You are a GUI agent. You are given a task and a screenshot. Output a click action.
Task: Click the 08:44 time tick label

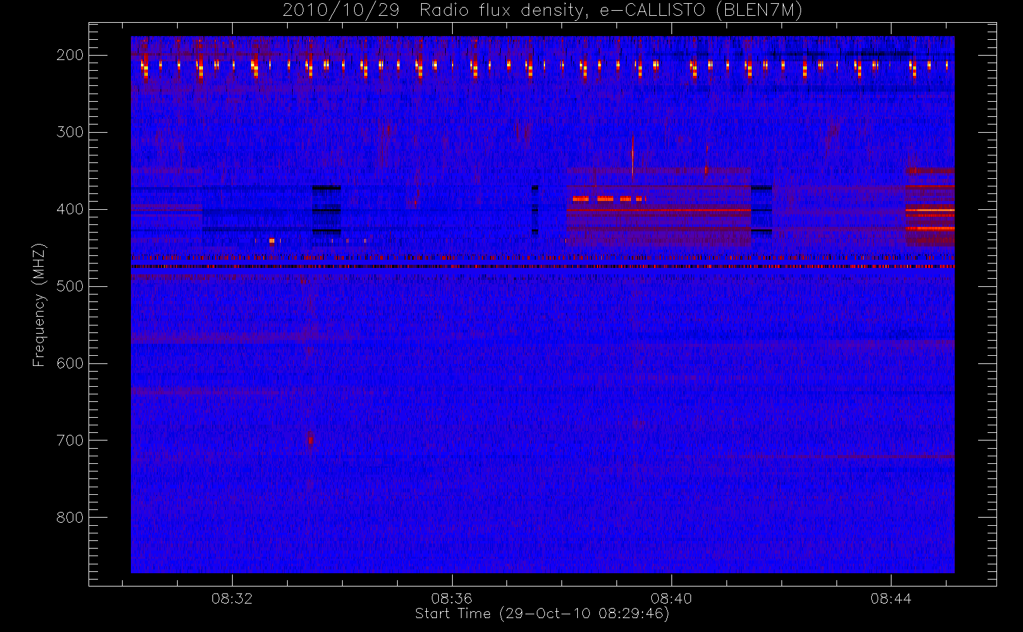coord(890,599)
